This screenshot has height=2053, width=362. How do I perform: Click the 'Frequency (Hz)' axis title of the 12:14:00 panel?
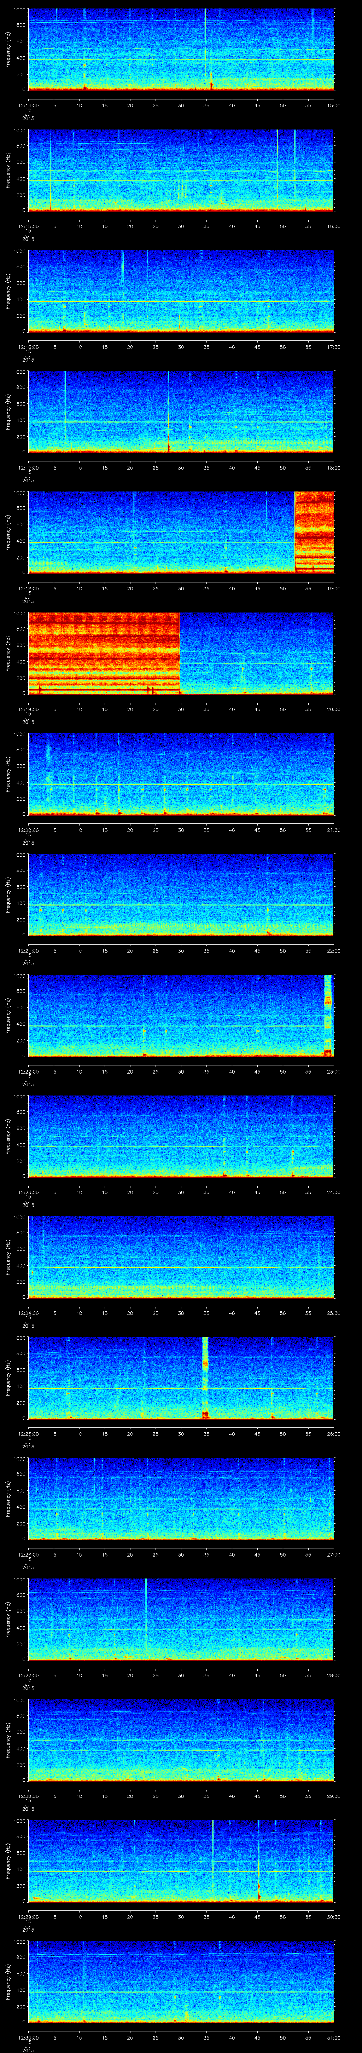[8, 50]
